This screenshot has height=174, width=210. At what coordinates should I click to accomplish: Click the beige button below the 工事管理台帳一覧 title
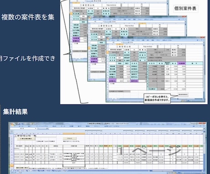click(x=26, y=139)
